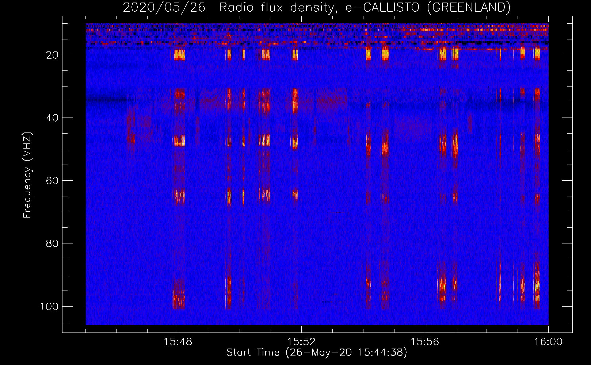Click the 80 frequency tick label
The image size is (591, 365).
tap(52, 243)
